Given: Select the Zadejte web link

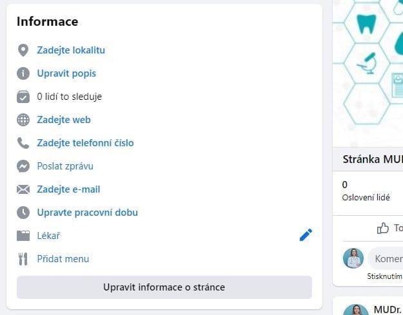Looking at the screenshot, I should coord(64,120).
